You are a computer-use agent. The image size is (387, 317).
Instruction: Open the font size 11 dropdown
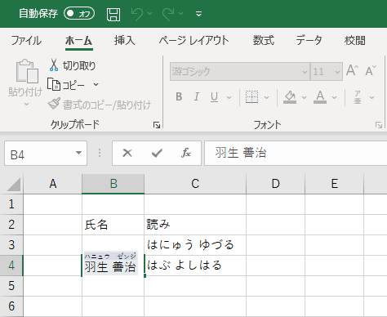(x=337, y=72)
